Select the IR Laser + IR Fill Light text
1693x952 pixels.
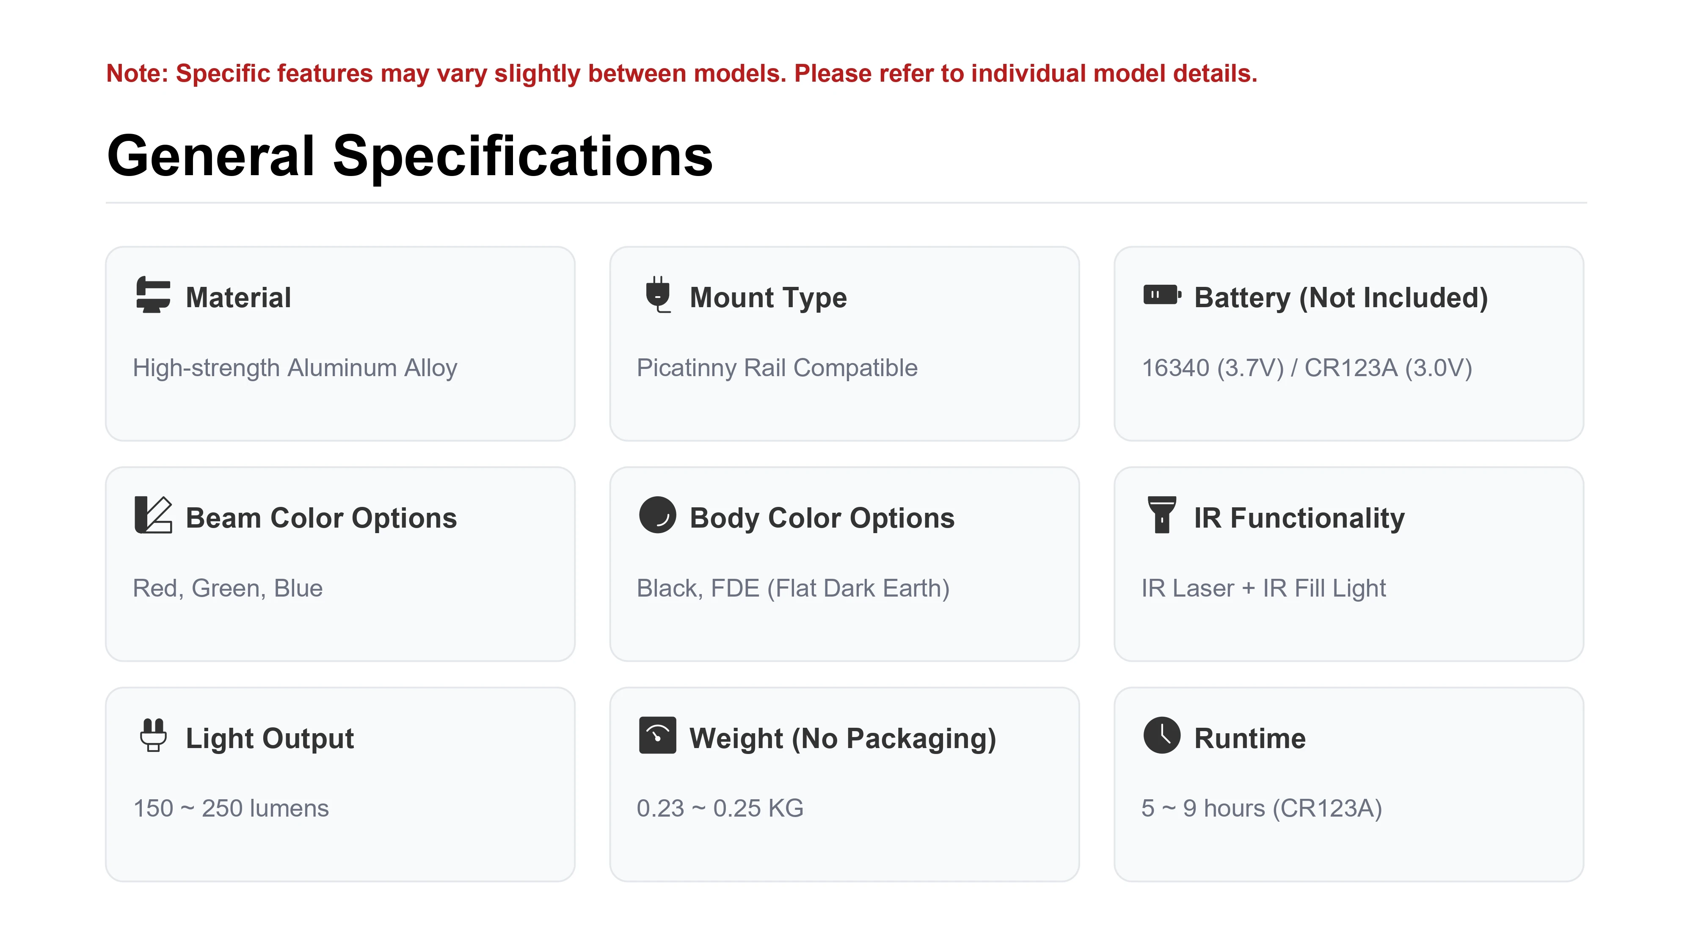1263,588
